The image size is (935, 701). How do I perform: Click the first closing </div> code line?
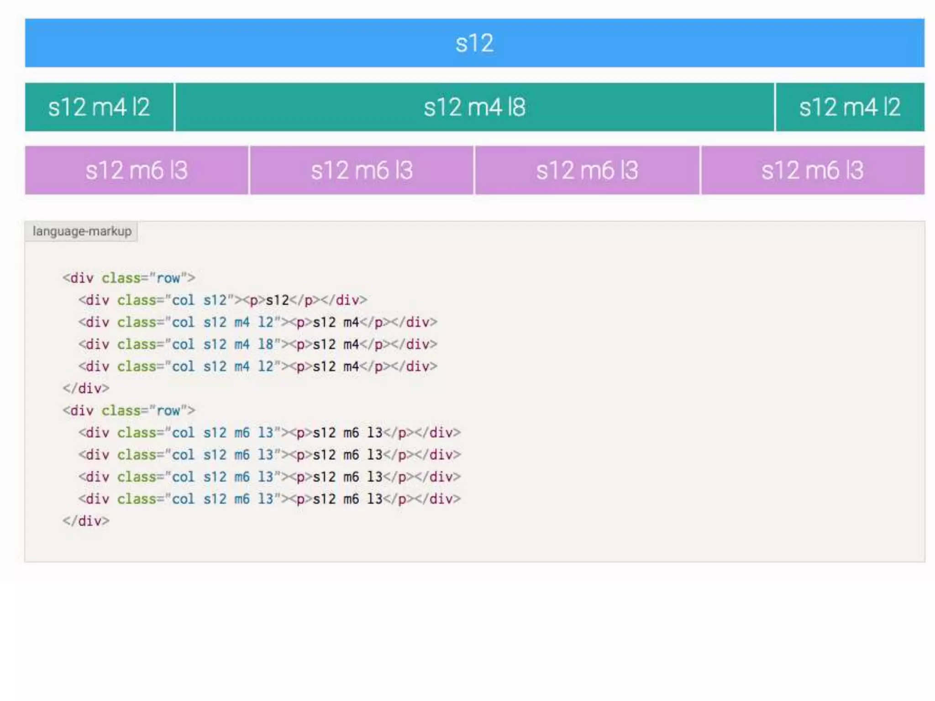[x=86, y=388]
